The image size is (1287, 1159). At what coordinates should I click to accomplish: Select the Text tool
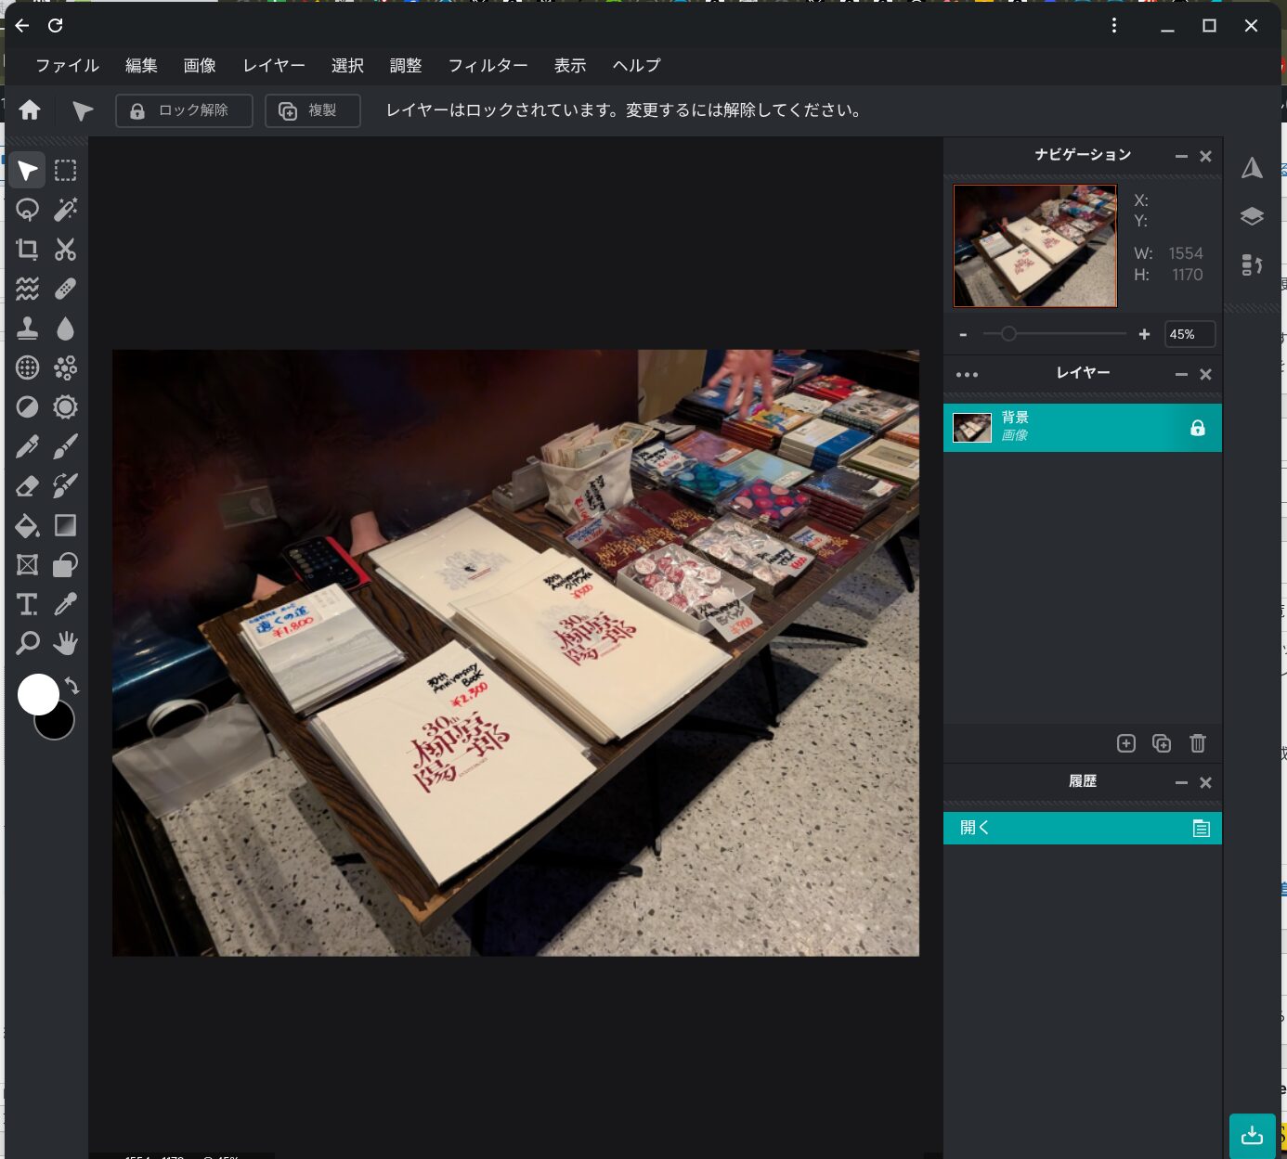(x=27, y=605)
